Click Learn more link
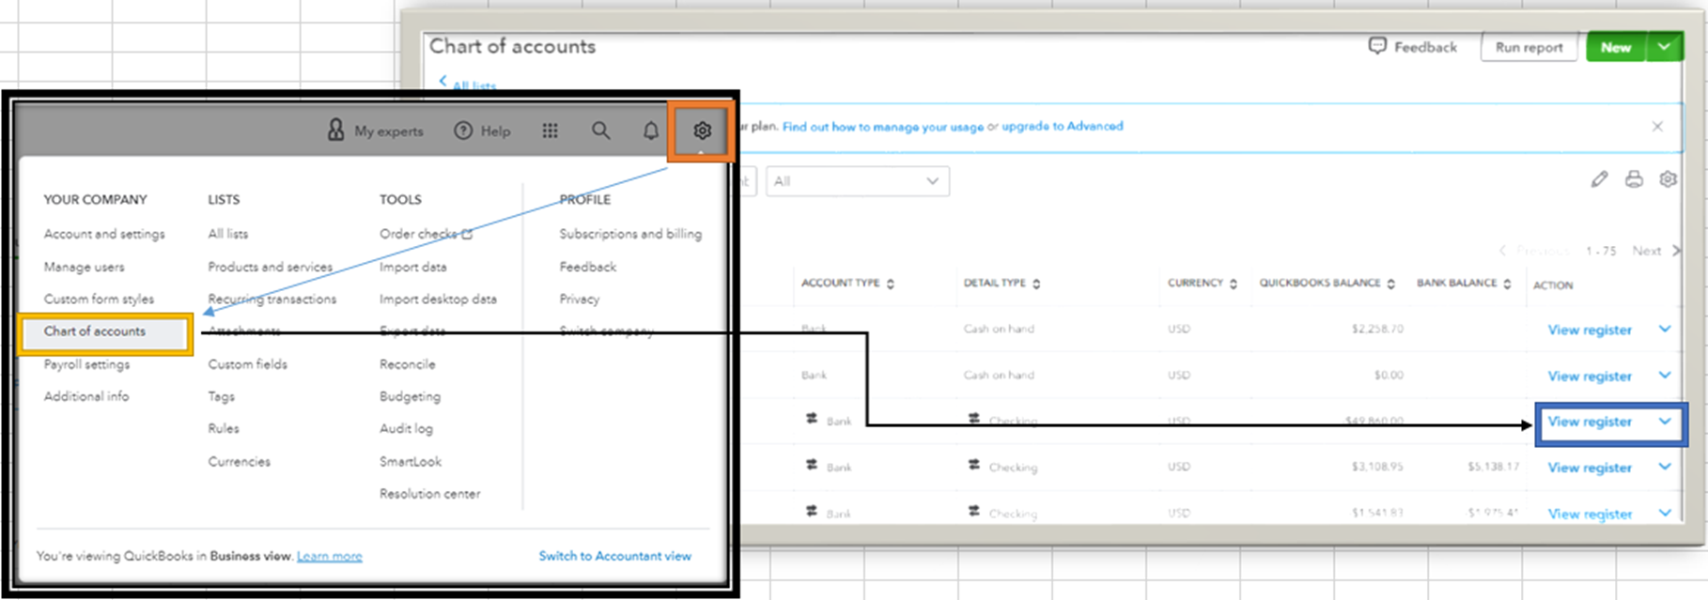The image size is (1708, 600). [330, 556]
